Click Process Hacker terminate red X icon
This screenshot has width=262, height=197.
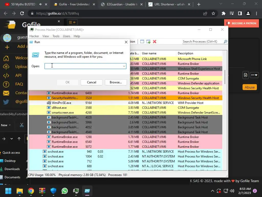[x=155, y=42]
